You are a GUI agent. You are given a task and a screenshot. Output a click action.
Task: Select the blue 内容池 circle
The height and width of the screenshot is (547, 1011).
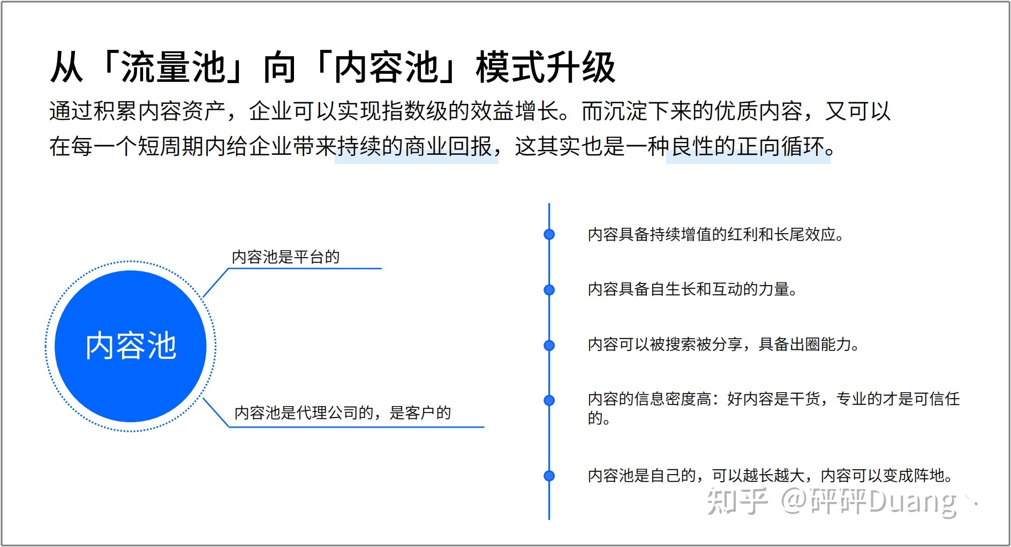point(131,346)
